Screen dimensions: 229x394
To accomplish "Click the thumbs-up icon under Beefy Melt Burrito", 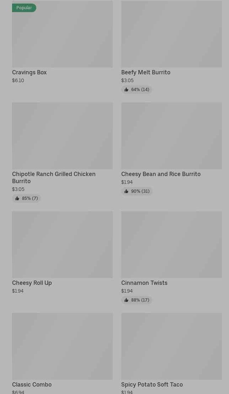I will tap(126, 90).
